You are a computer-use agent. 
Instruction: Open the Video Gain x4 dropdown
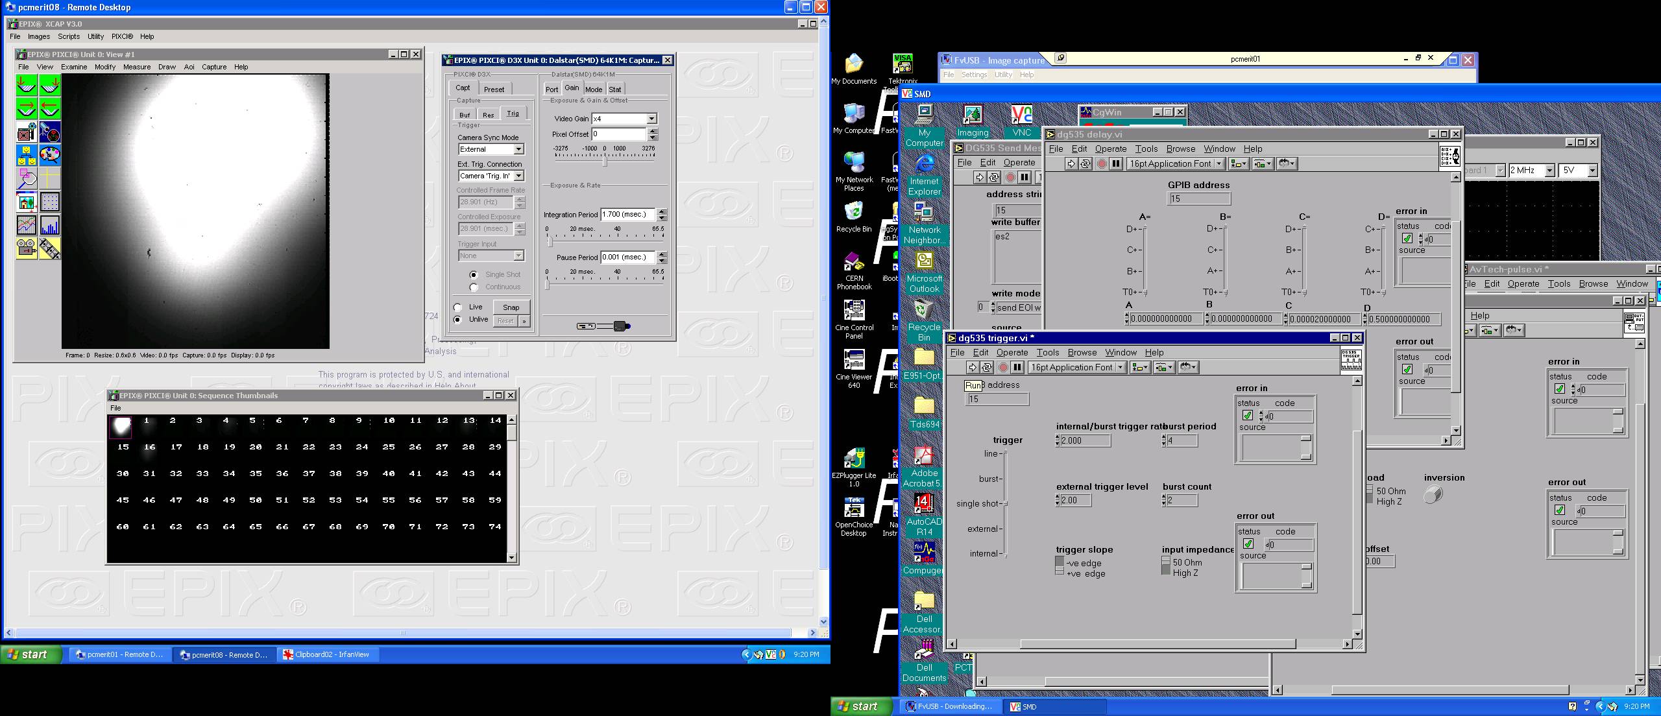tap(651, 119)
